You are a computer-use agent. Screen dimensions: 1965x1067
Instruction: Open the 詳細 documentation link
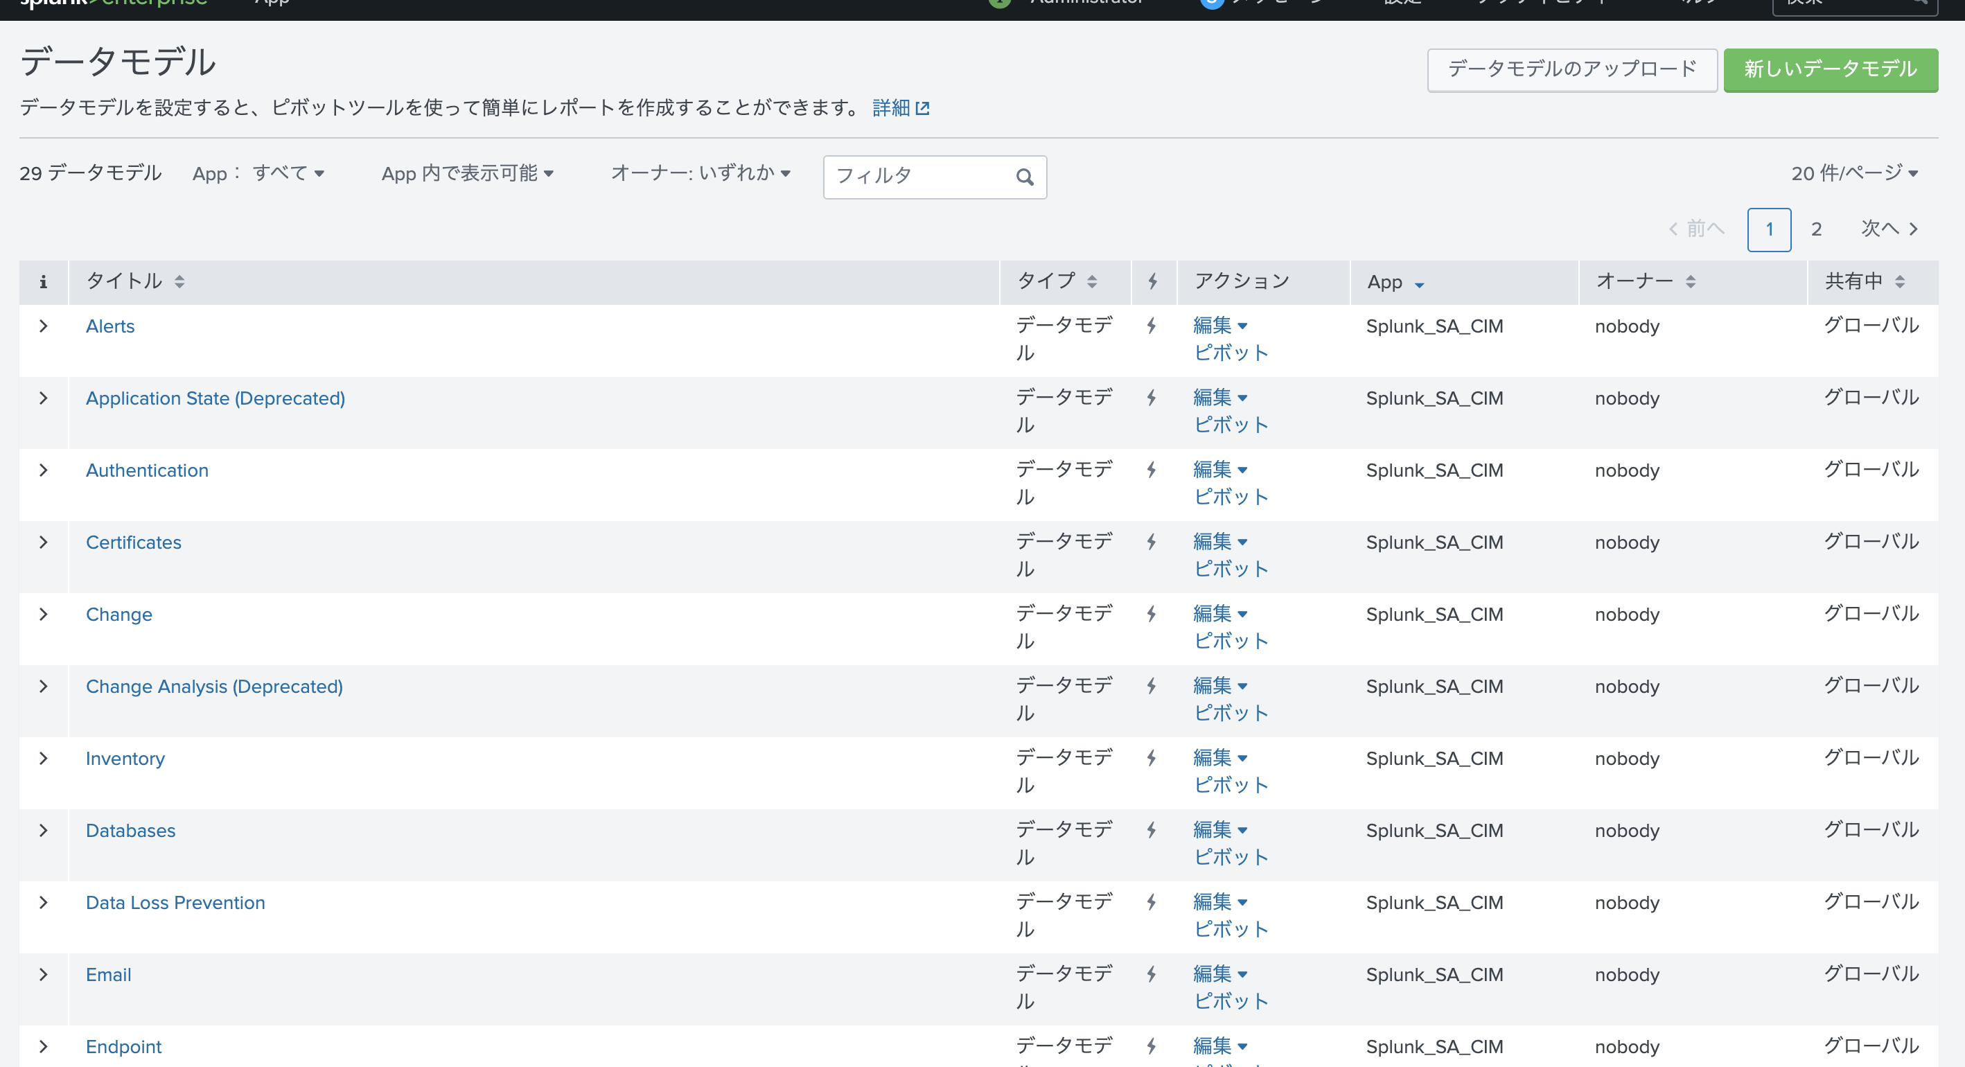pos(901,108)
